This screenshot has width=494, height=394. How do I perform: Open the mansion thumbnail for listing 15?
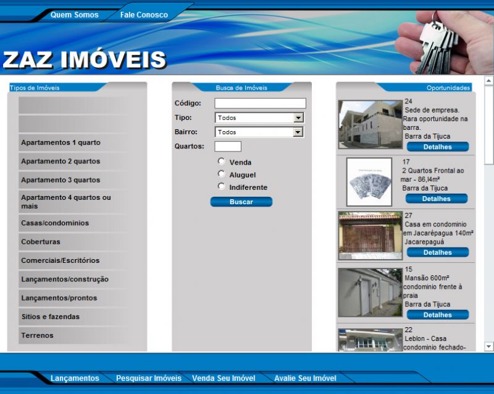point(370,293)
